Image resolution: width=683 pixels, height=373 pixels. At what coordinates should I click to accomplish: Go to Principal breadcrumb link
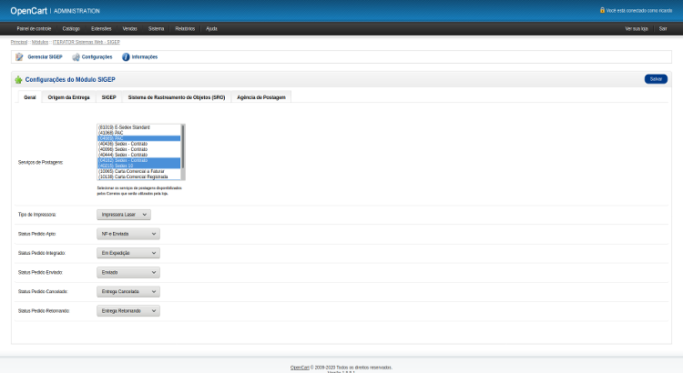point(19,42)
